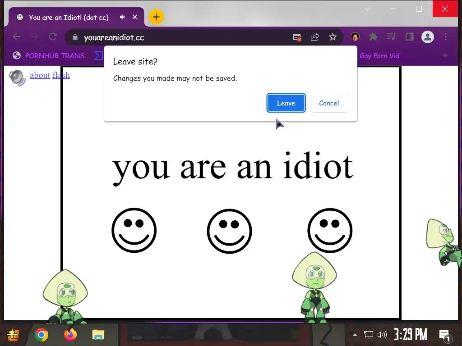Click the extension icon with the avatar face
462x346 pixels.
point(355,37)
